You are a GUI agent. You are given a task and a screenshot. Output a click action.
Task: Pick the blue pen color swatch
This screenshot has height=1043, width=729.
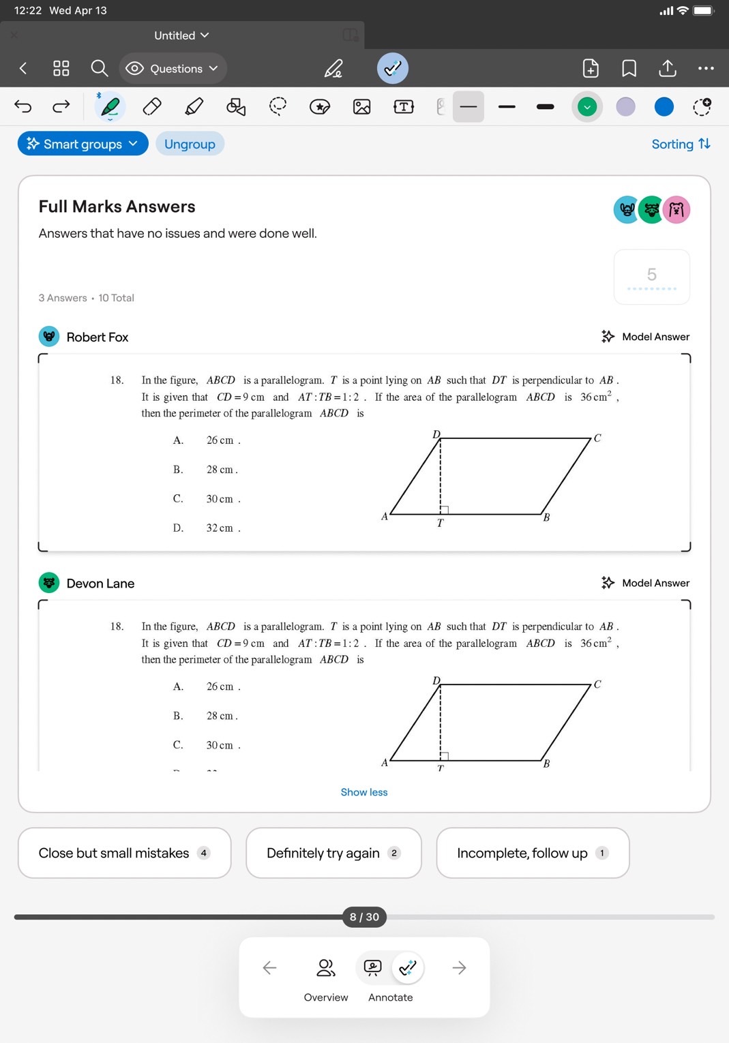click(664, 107)
